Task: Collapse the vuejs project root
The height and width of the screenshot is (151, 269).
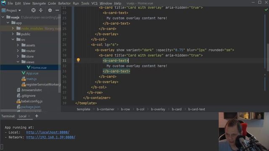Action: coord(3,17)
